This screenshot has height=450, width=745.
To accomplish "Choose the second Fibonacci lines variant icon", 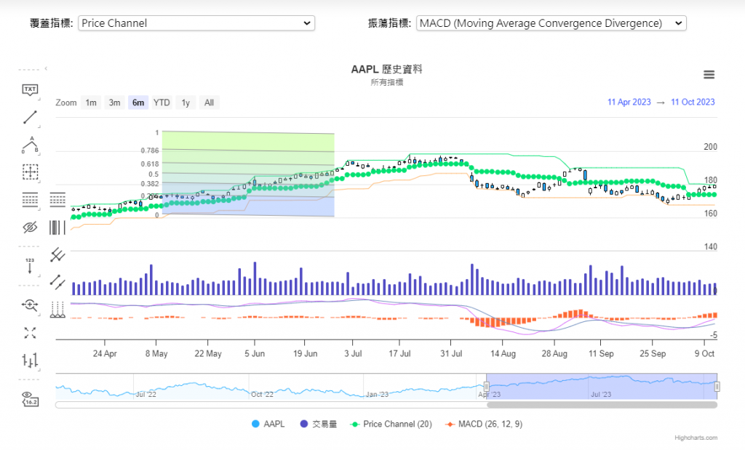I will [x=57, y=199].
